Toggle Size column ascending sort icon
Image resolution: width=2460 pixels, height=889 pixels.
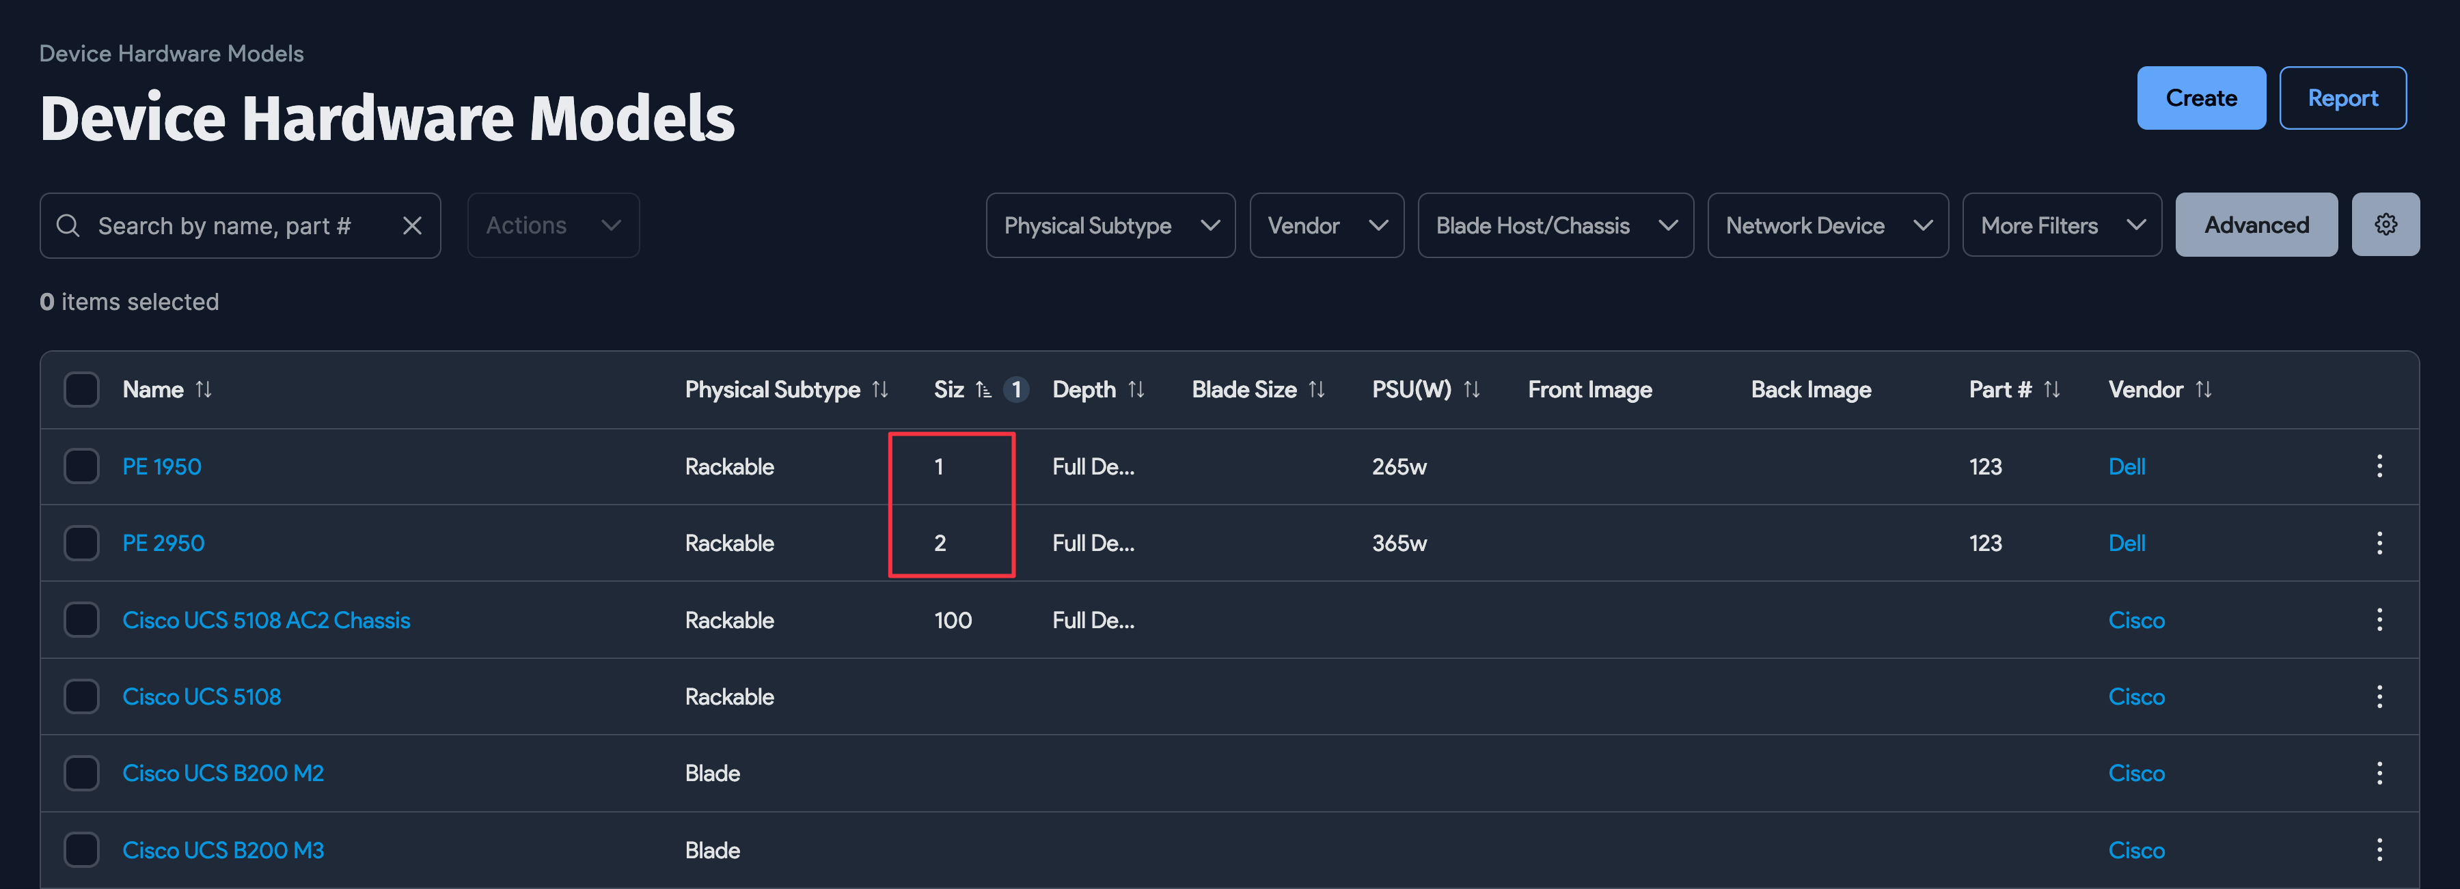[983, 390]
